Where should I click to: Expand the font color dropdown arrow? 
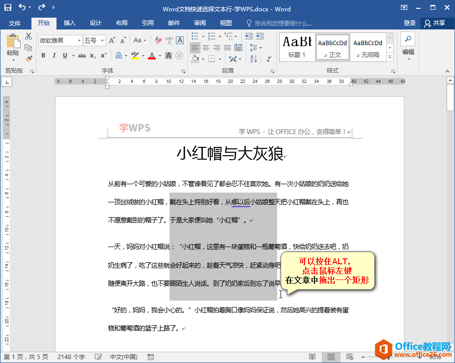(160, 55)
